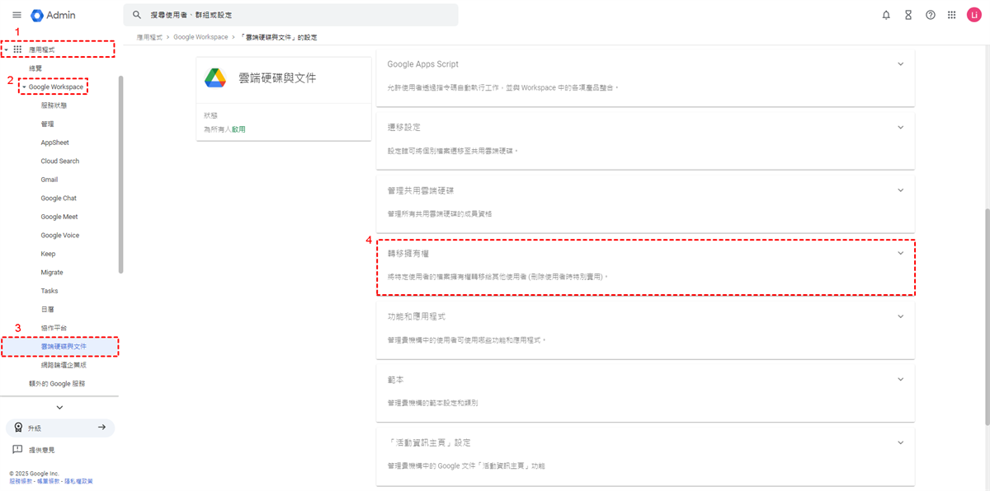Open the help question mark icon
Image resolution: width=990 pixels, height=491 pixels.
pyautogui.click(x=931, y=15)
